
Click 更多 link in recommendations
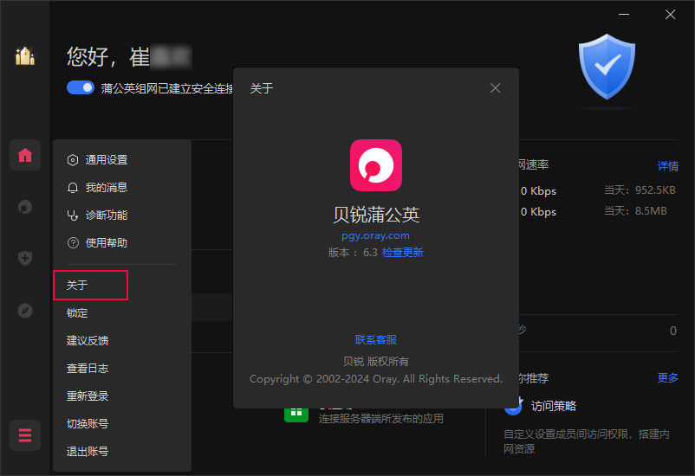(x=668, y=377)
